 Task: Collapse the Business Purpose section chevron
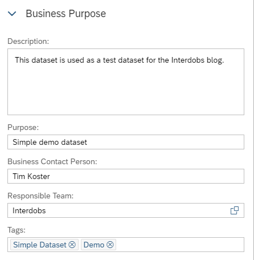pos(12,14)
